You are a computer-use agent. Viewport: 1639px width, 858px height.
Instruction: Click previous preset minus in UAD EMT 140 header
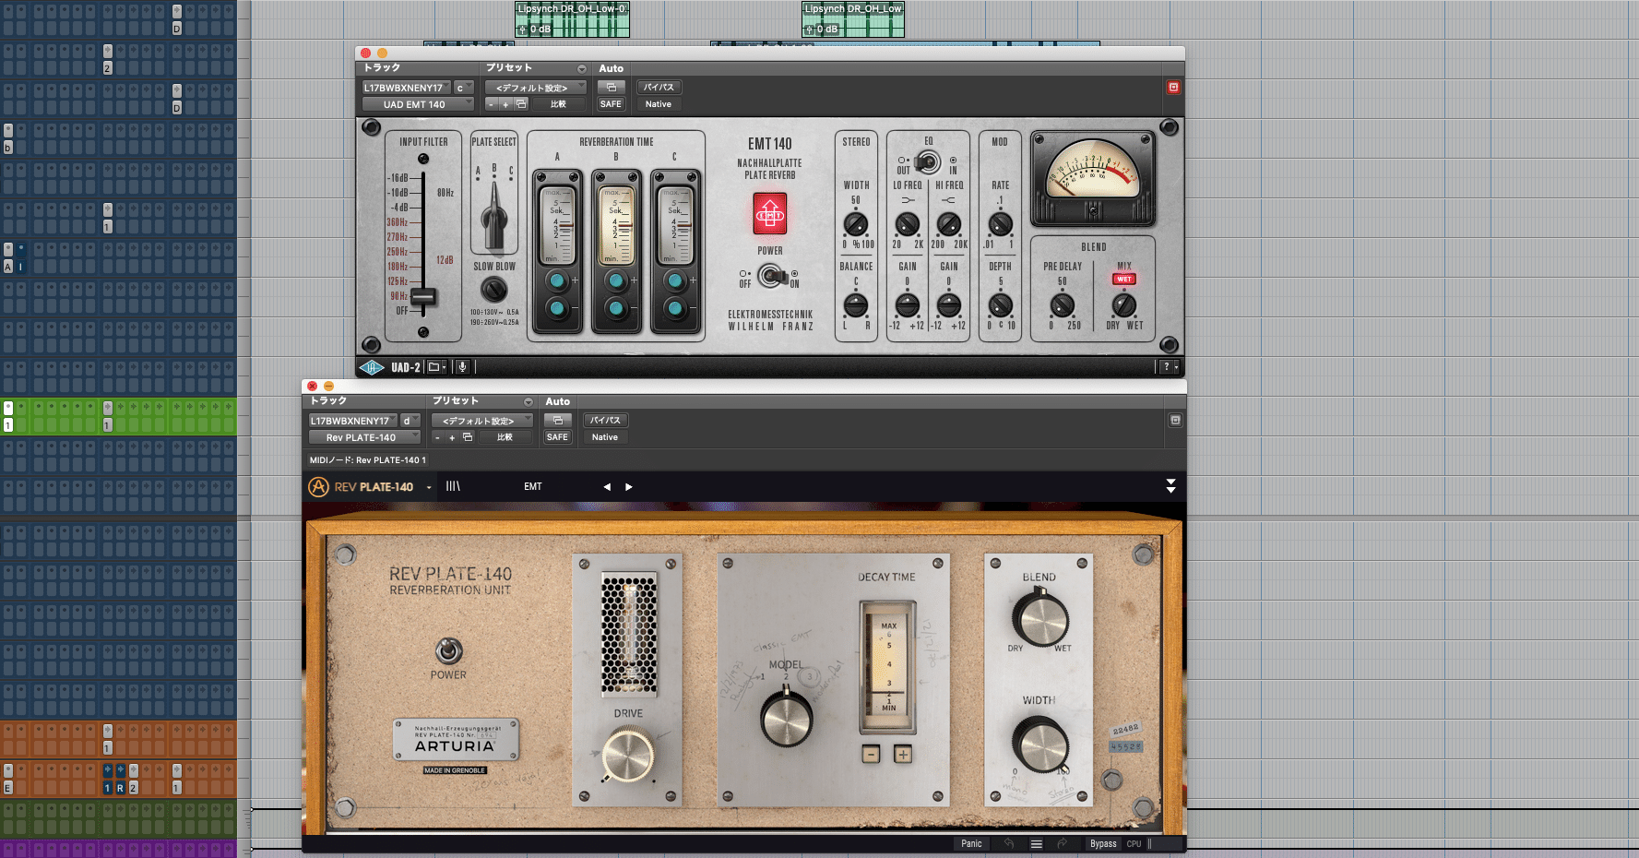pos(492,104)
